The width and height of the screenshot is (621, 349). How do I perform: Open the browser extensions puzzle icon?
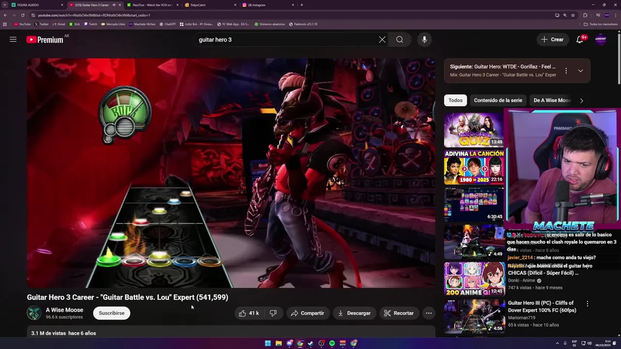point(585,15)
